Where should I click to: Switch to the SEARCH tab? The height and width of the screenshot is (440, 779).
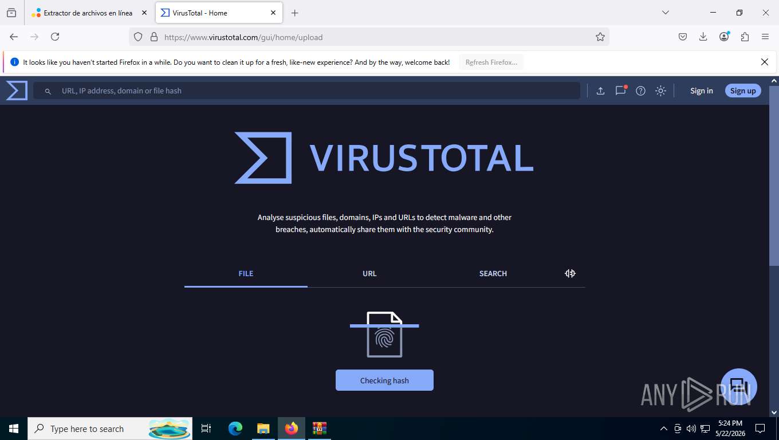493,273
